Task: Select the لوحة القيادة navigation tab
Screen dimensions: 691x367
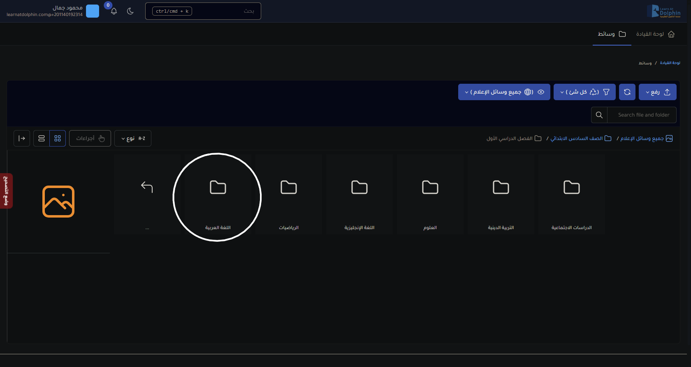Action: click(655, 34)
